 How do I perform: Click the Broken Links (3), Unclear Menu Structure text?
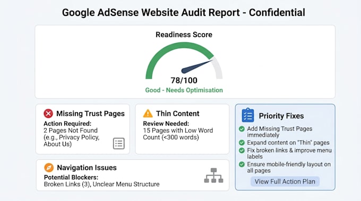click(x=101, y=184)
